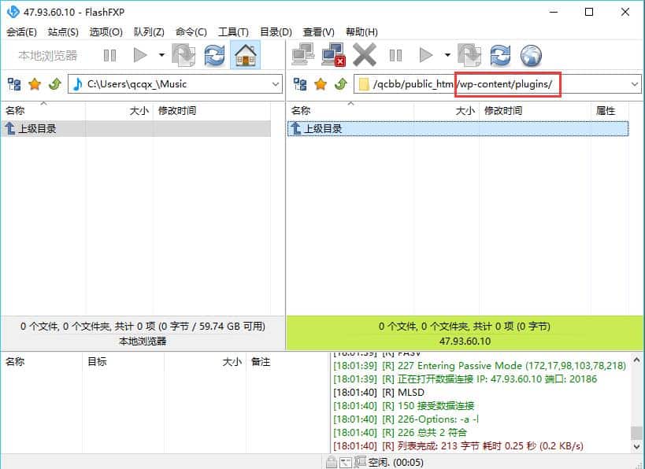
Task: Open local bookmarks star icon
Action: click(35, 84)
